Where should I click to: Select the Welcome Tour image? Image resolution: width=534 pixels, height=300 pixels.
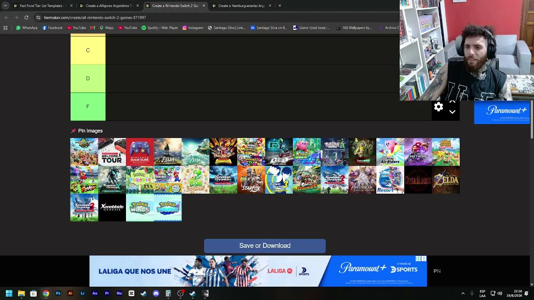(112, 152)
